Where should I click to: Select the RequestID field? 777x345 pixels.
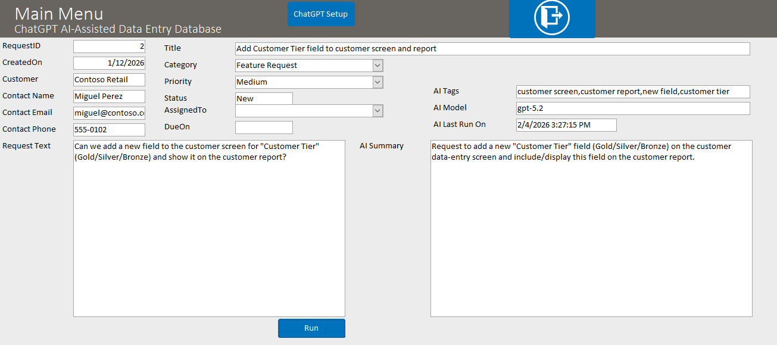109,46
